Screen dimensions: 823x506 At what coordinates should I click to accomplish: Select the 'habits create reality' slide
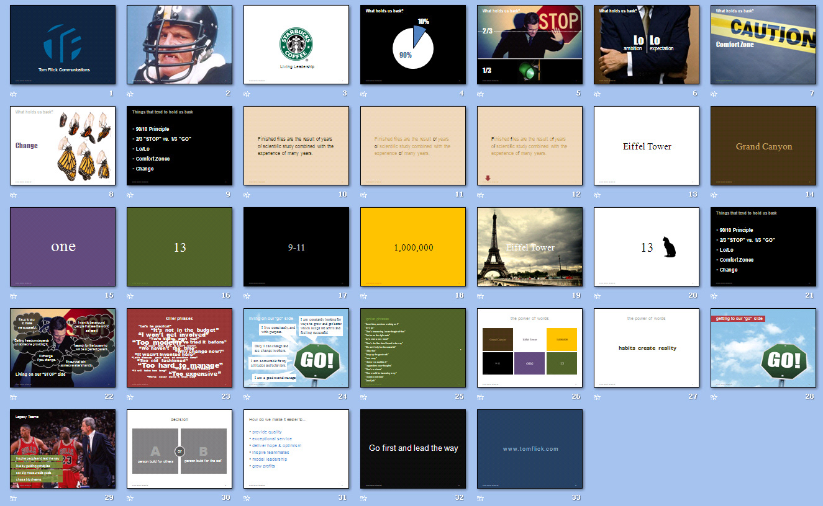click(647, 348)
